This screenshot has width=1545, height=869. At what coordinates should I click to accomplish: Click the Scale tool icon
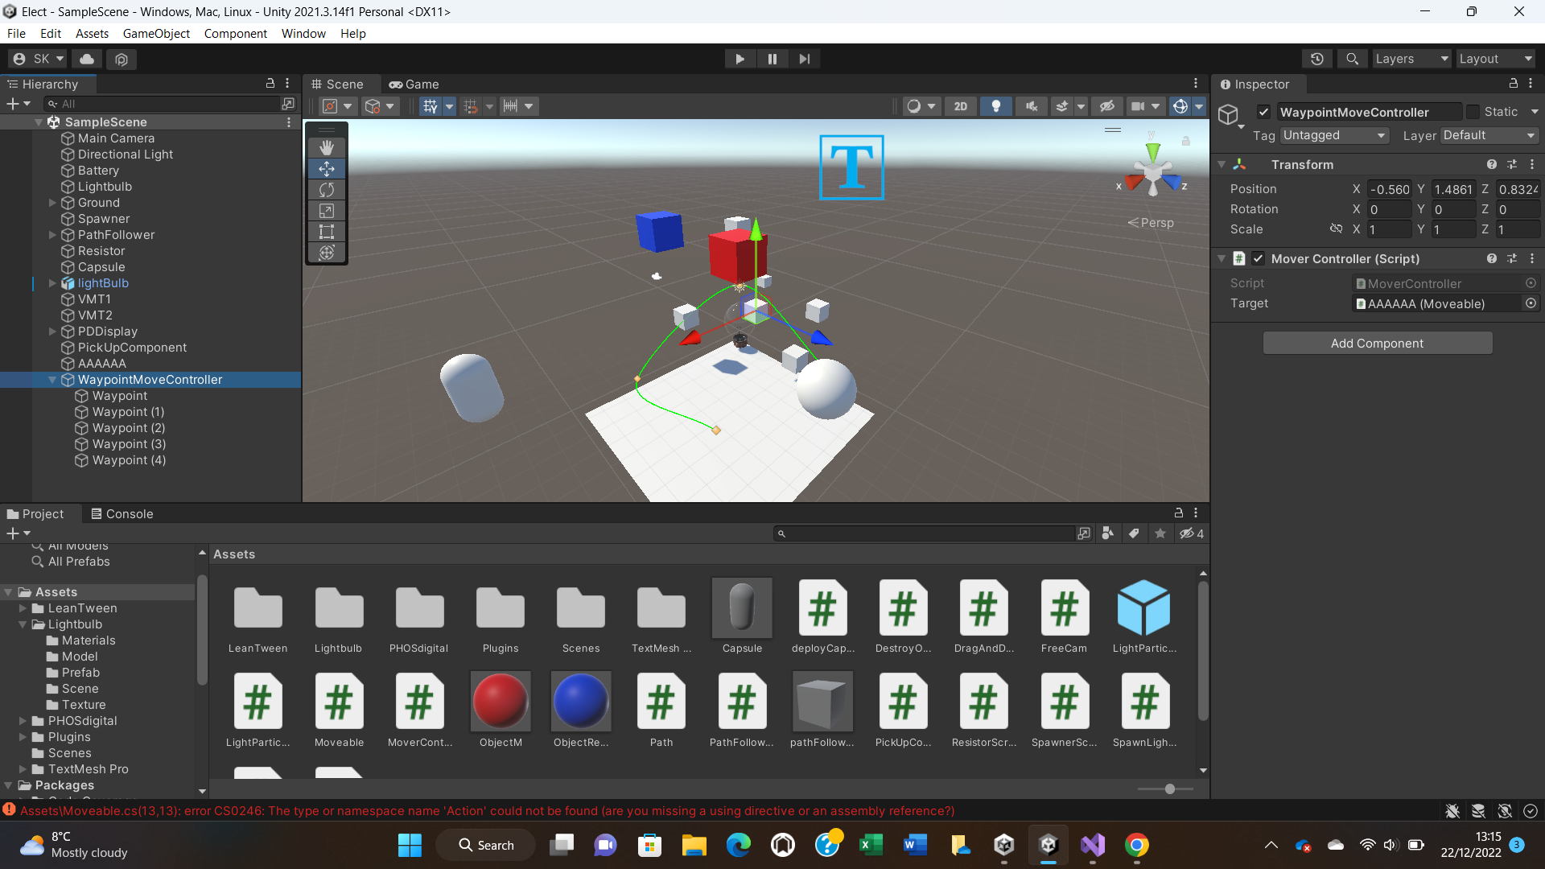pos(327,210)
